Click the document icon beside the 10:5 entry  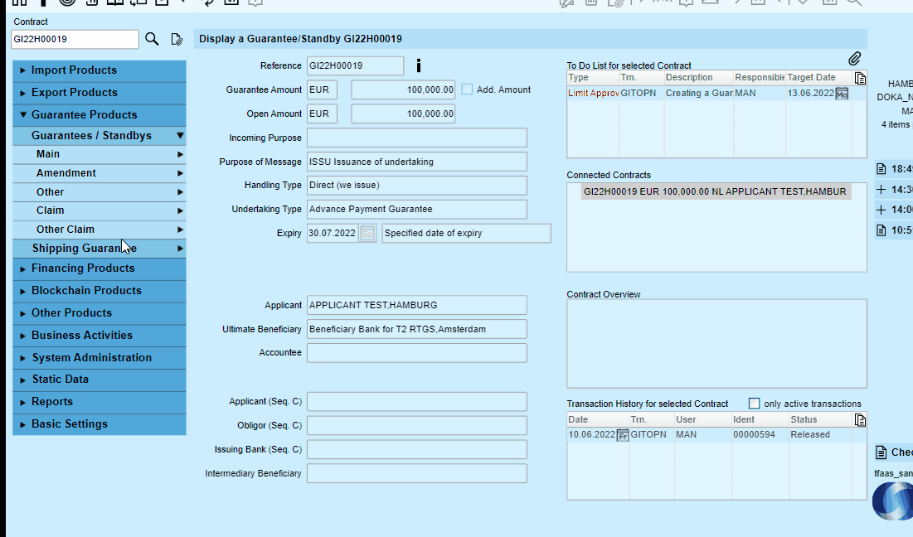tap(881, 230)
